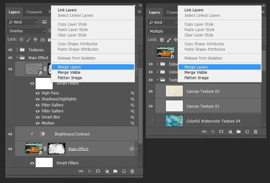This screenshot has height=183, width=270.
Task: Open the Multiply blend mode dropdown
Action: [162, 31]
